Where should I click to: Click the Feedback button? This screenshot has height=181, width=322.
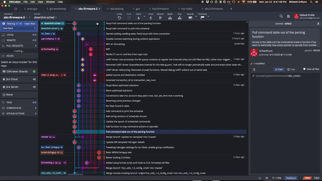(291, 178)
